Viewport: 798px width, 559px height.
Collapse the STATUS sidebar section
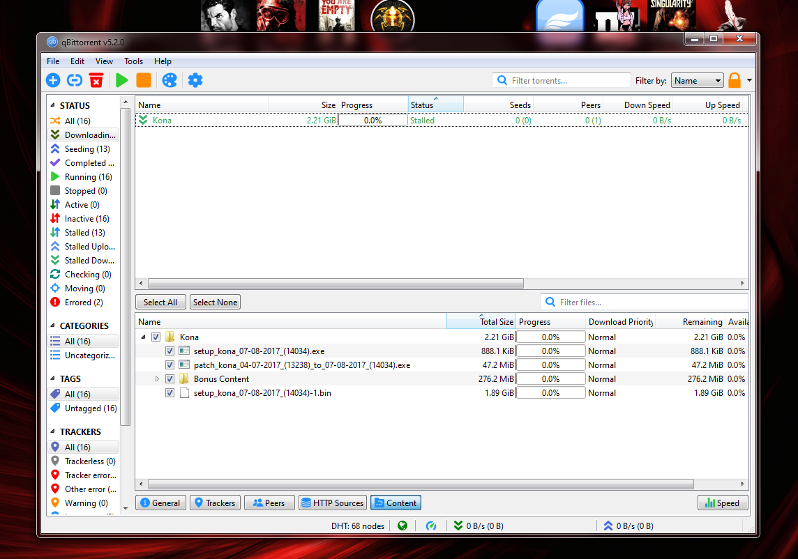(x=52, y=105)
